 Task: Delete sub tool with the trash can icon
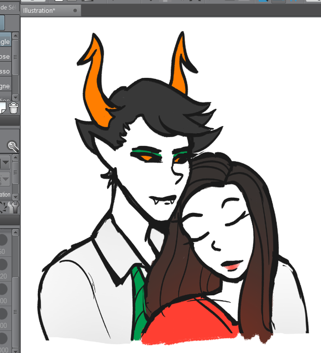pos(13,107)
